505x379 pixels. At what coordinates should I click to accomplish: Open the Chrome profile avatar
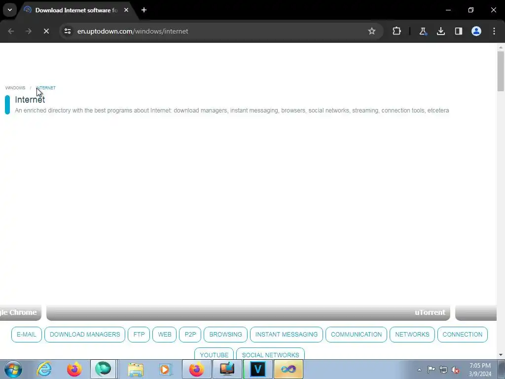click(x=476, y=31)
